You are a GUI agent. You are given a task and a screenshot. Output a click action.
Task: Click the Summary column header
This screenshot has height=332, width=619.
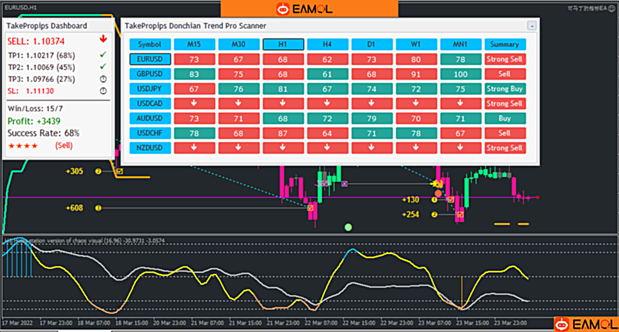tap(505, 44)
